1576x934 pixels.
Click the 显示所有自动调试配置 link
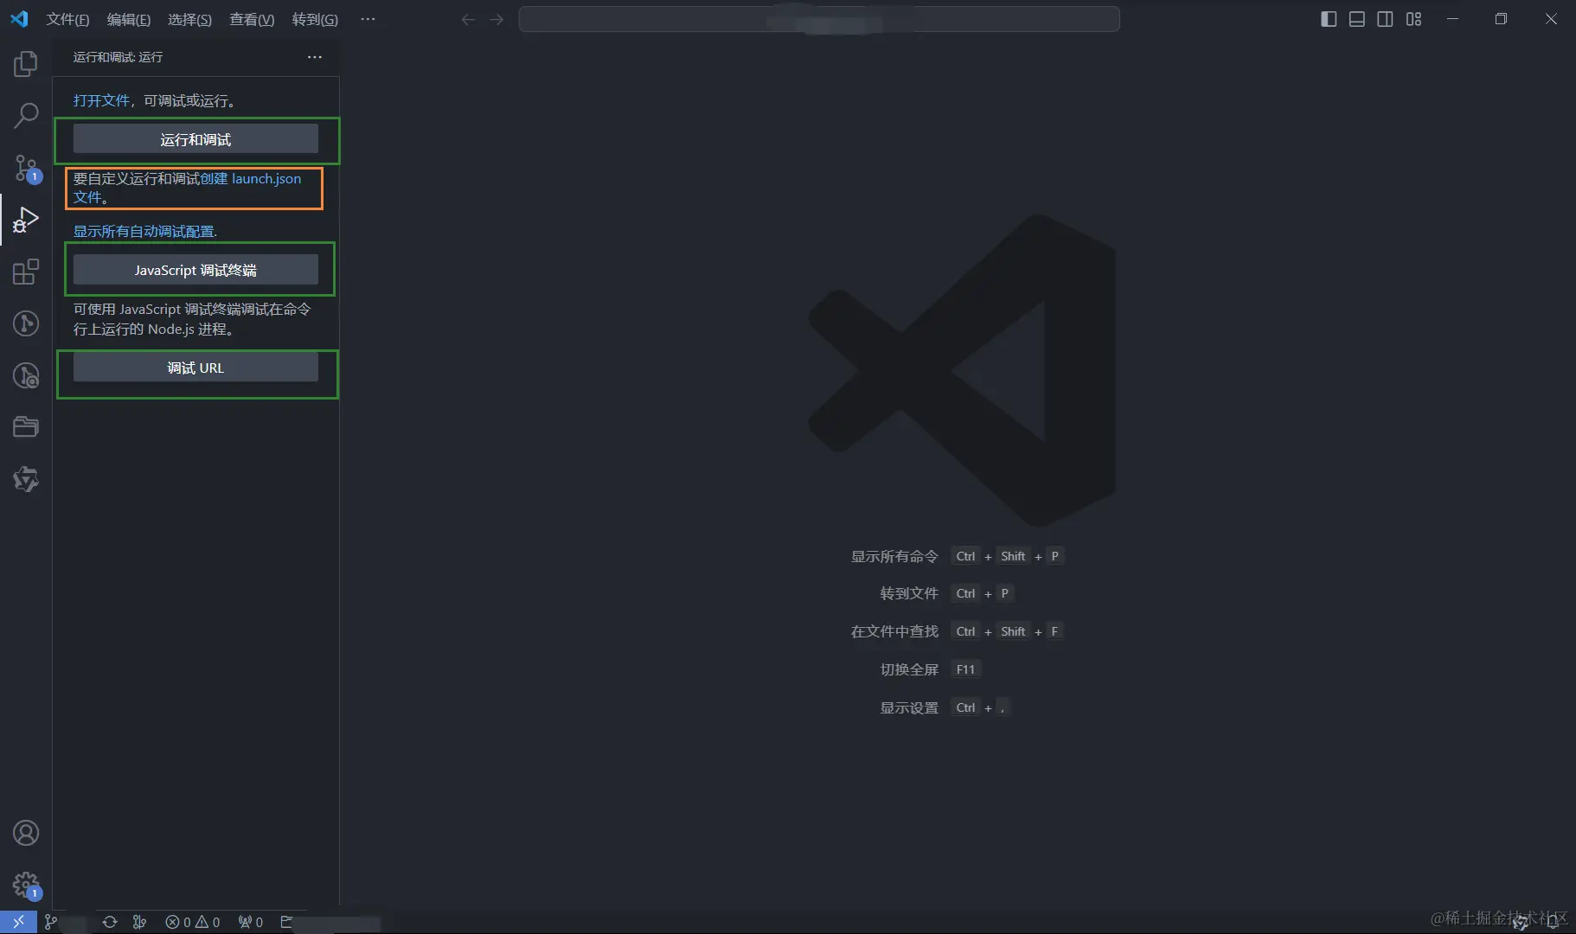pos(144,231)
